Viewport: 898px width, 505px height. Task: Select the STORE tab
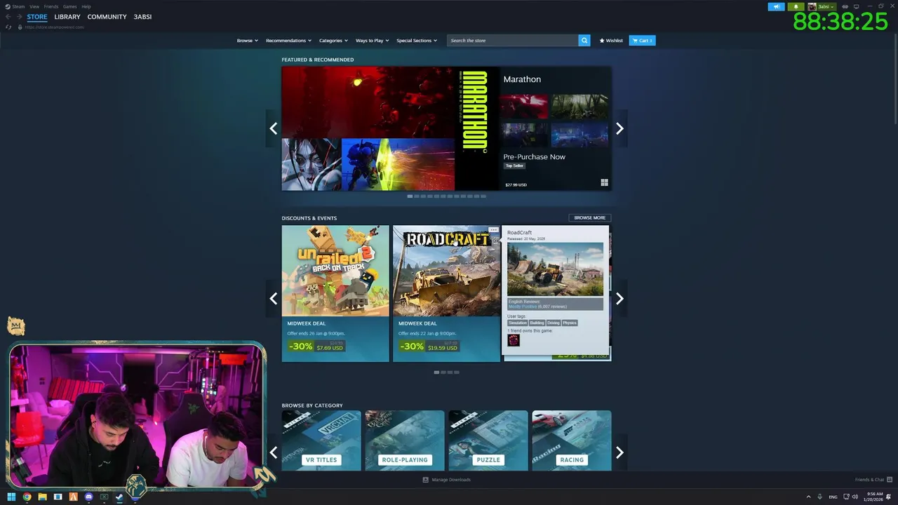37,17
